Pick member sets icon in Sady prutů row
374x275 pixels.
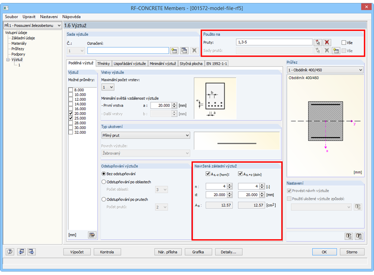pos(317,51)
